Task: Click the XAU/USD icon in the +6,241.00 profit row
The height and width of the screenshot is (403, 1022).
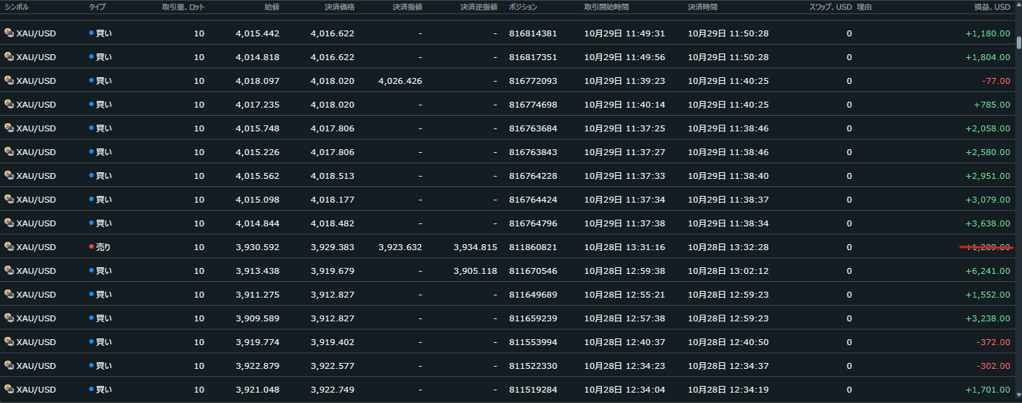Action: pyautogui.click(x=9, y=271)
